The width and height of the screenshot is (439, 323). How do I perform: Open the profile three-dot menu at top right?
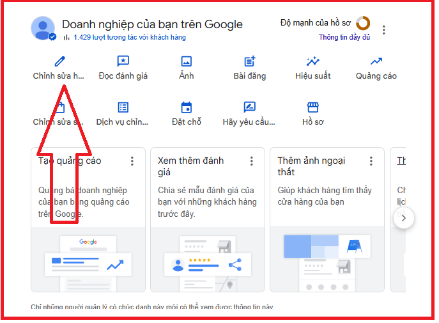(383, 30)
